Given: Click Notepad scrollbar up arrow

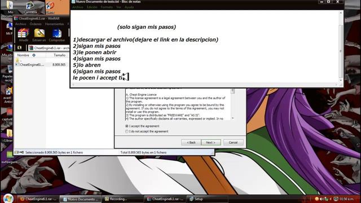Looking at the screenshot, I should point(341,13).
